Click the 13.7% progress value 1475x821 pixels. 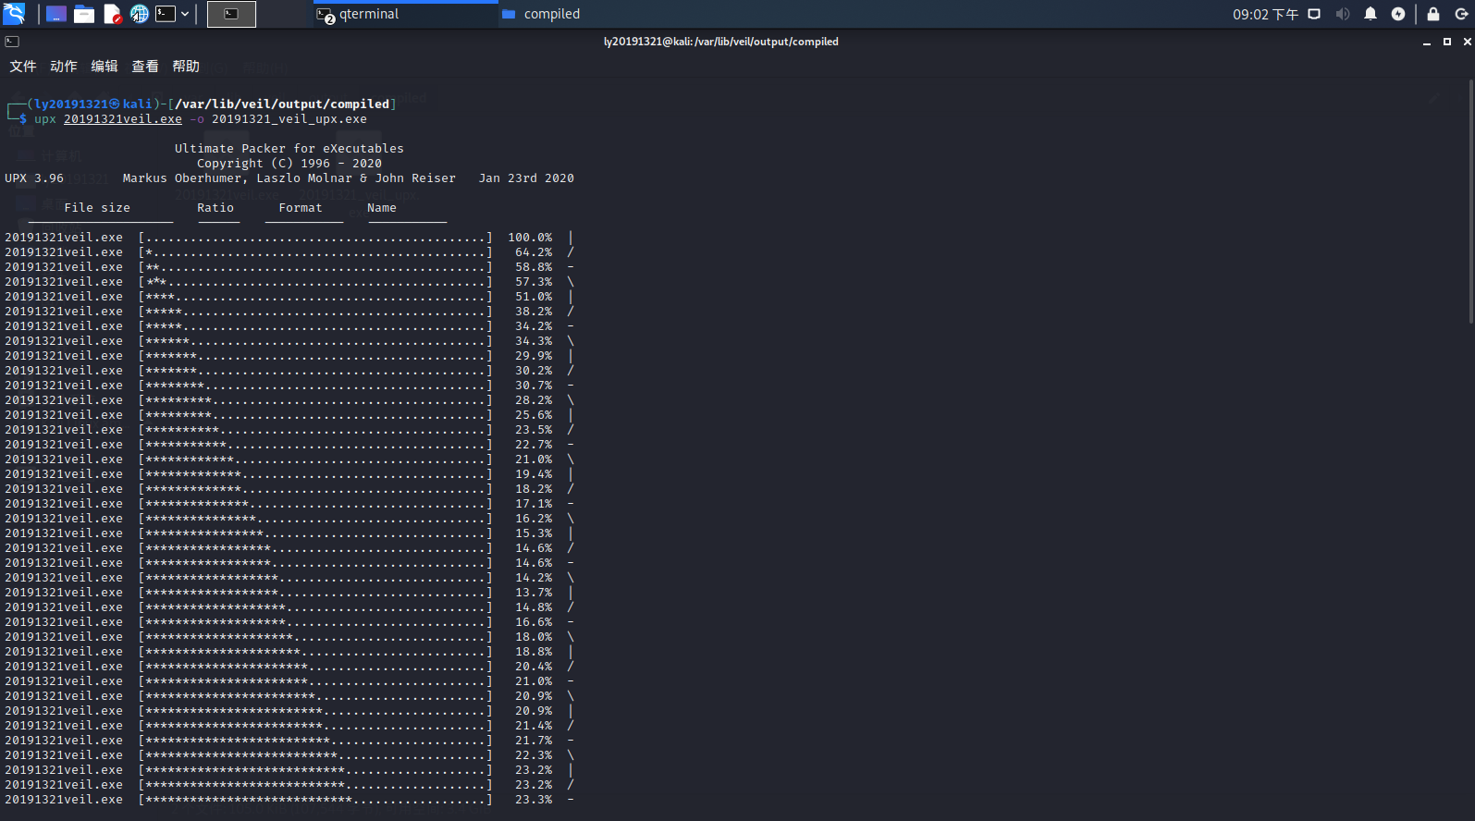tap(534, 593)
